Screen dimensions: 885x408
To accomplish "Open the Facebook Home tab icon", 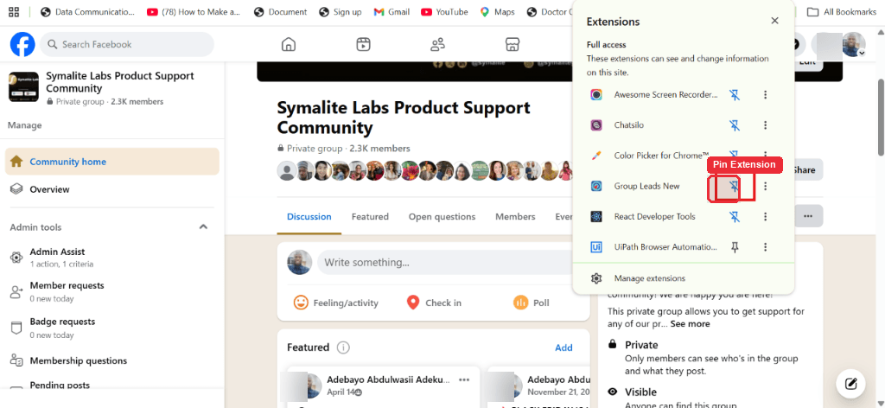I will click(289, 44).
